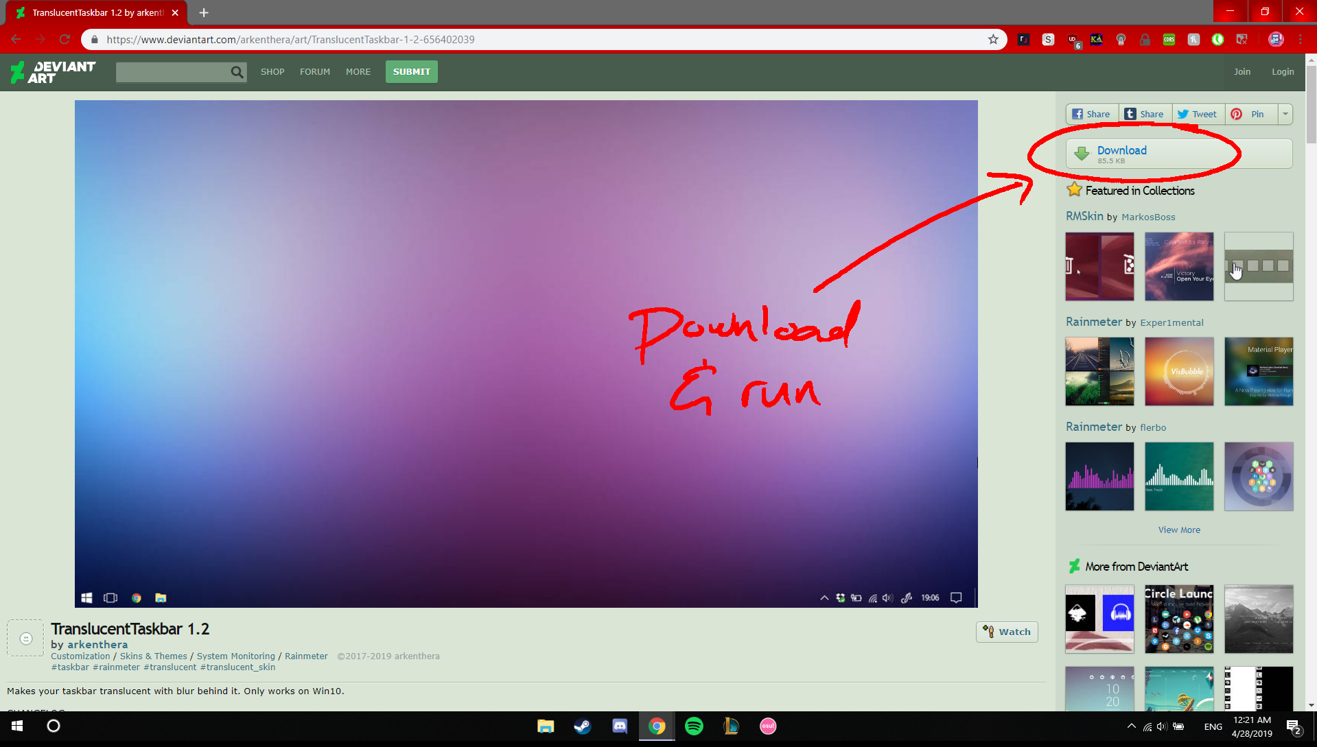Expand hidden system tray icons

pyautogui.click(x=1131, y=726)
